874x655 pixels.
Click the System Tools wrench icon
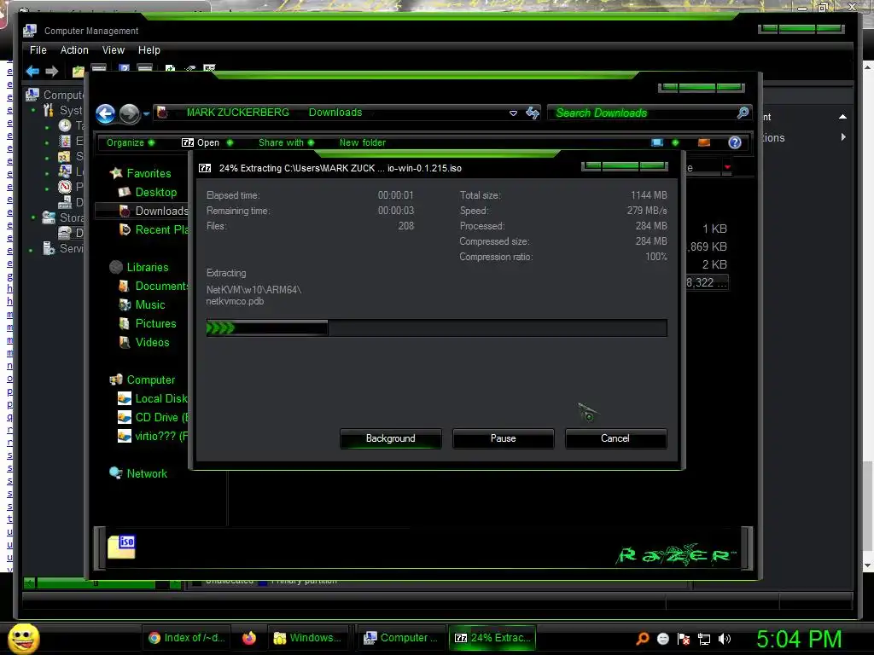(49, 110)
